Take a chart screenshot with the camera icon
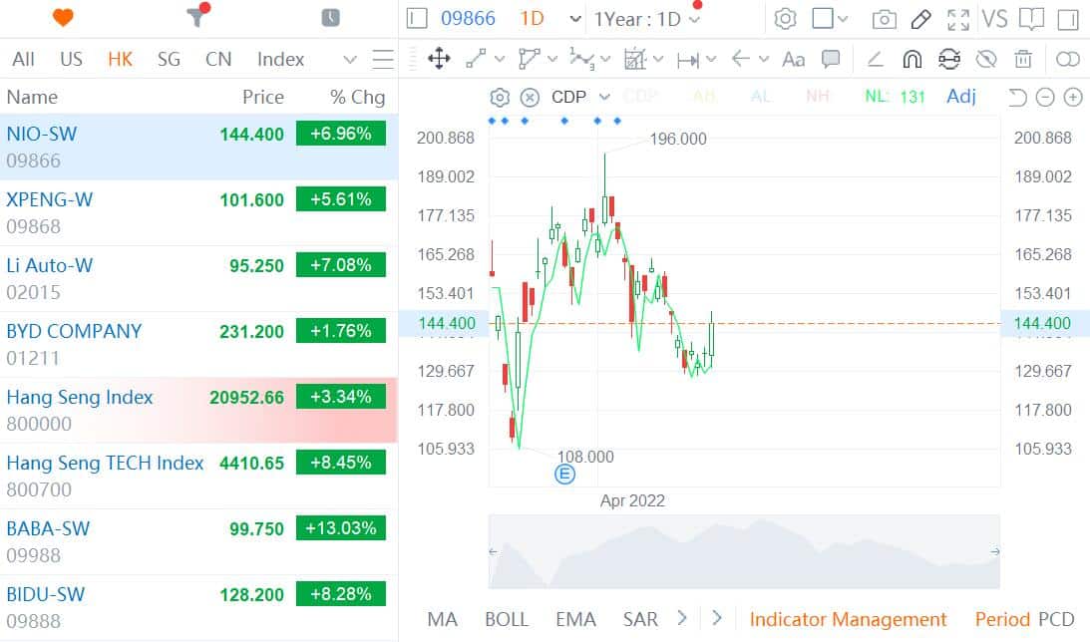The width and height of the screenshot is (1090, 642). pos(882,18)
